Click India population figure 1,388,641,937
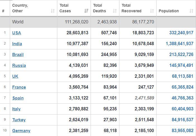Screen dimensions: 196x136 point(180,43)
